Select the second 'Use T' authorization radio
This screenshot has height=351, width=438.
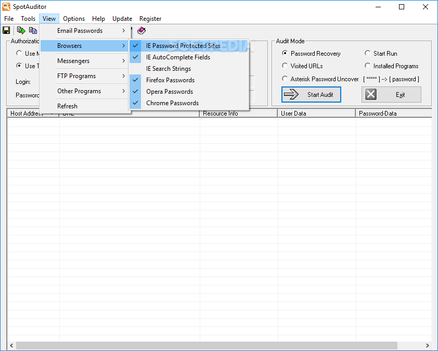19,66
